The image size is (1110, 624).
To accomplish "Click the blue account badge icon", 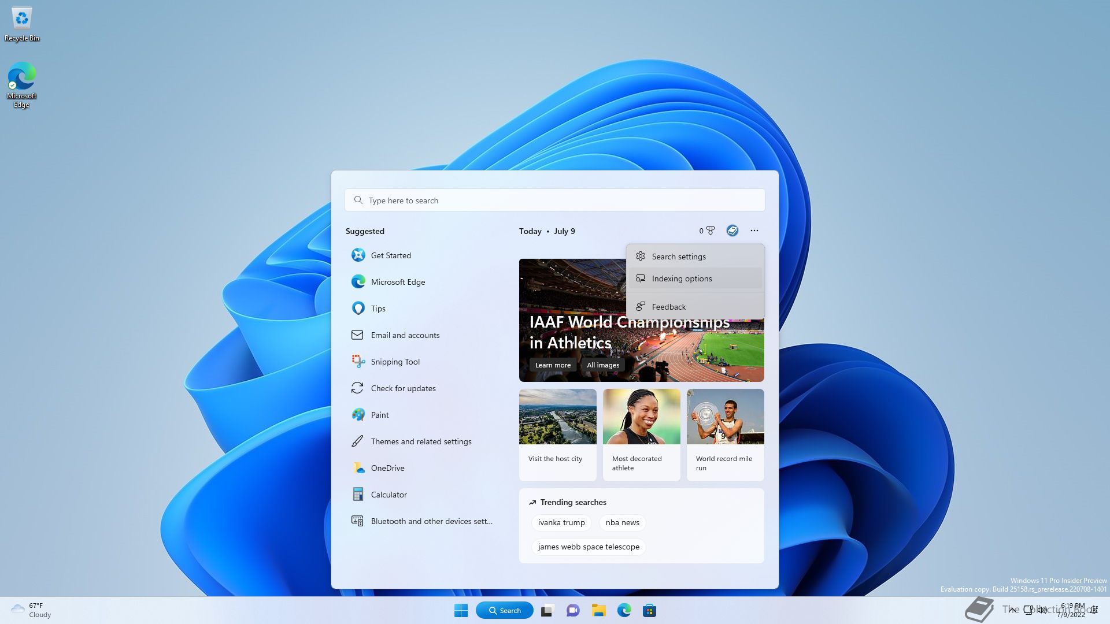I will tap(732, 231).
